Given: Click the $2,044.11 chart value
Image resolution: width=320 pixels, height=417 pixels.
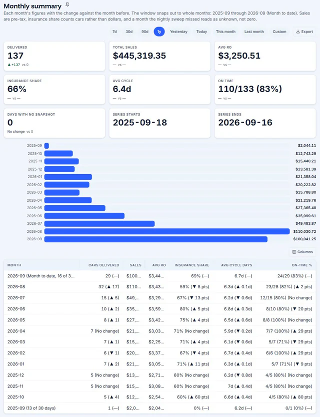Looking at the screenshot, I should point(306,146).
